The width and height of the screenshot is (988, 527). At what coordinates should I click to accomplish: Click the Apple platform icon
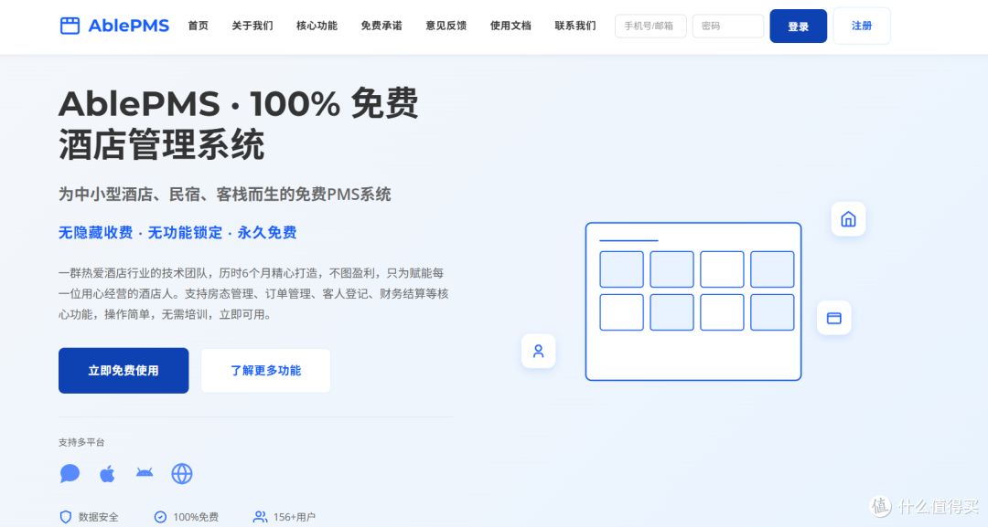(107, 473)
